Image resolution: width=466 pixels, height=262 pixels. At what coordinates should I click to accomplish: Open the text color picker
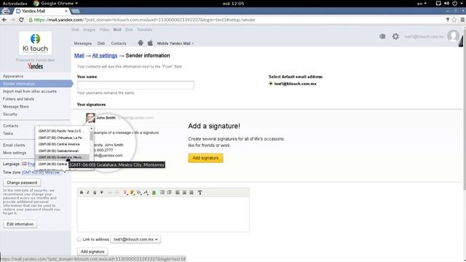pos(125,192)
